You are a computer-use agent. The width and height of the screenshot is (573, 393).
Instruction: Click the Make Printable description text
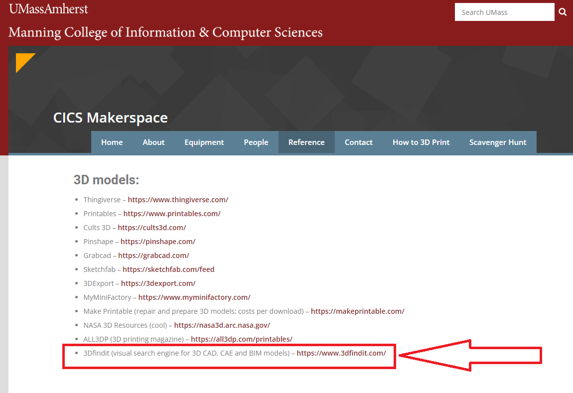194,311
